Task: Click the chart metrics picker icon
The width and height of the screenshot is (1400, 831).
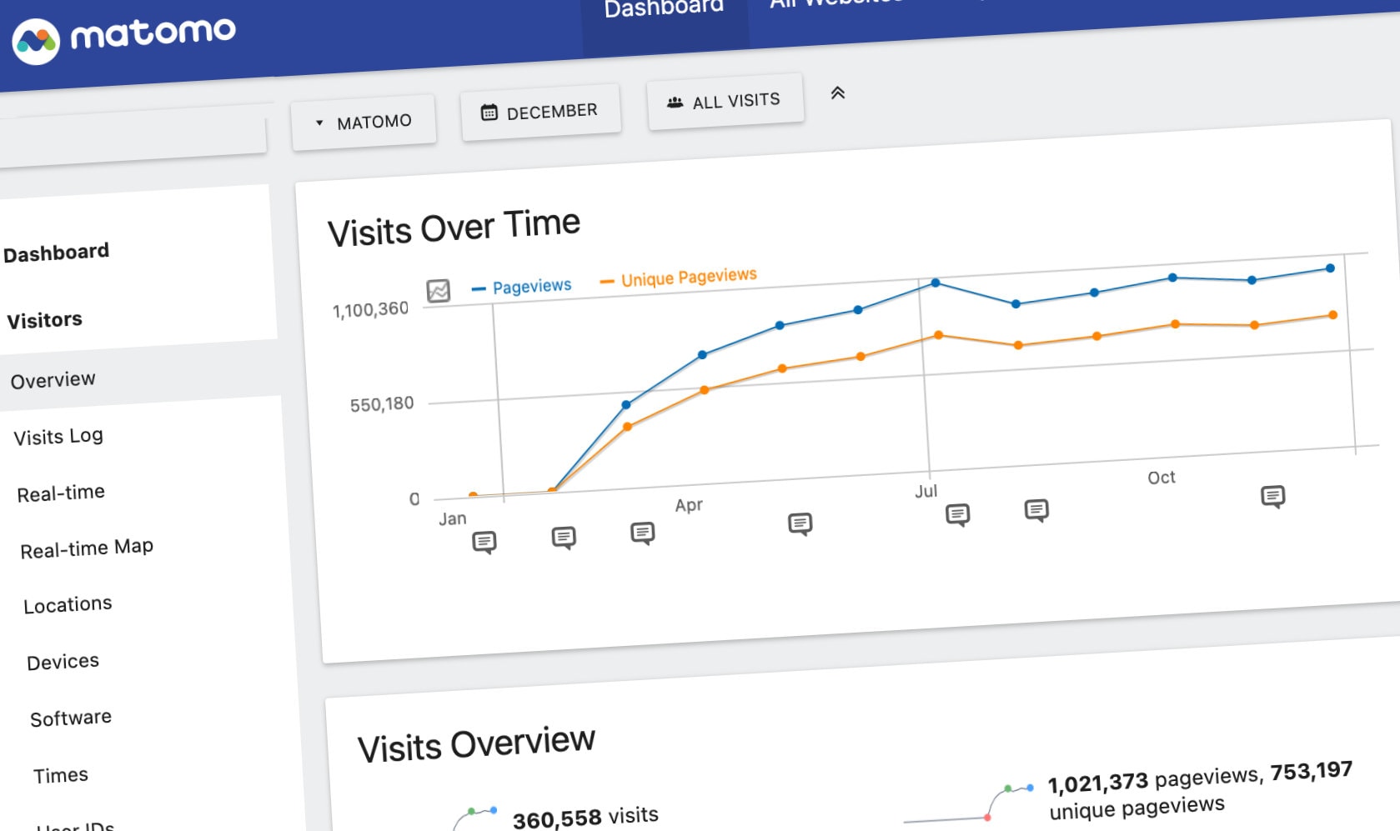Action: click(x=439, y=291)
